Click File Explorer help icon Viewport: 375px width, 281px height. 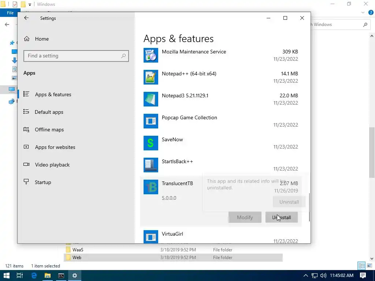(371, 13)
